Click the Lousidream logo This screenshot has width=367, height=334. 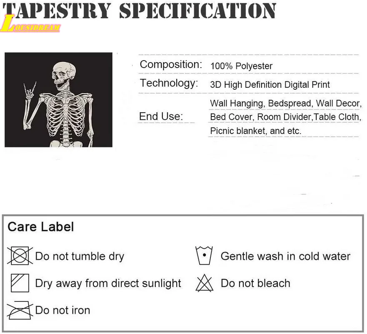click(x=31, y=25)
